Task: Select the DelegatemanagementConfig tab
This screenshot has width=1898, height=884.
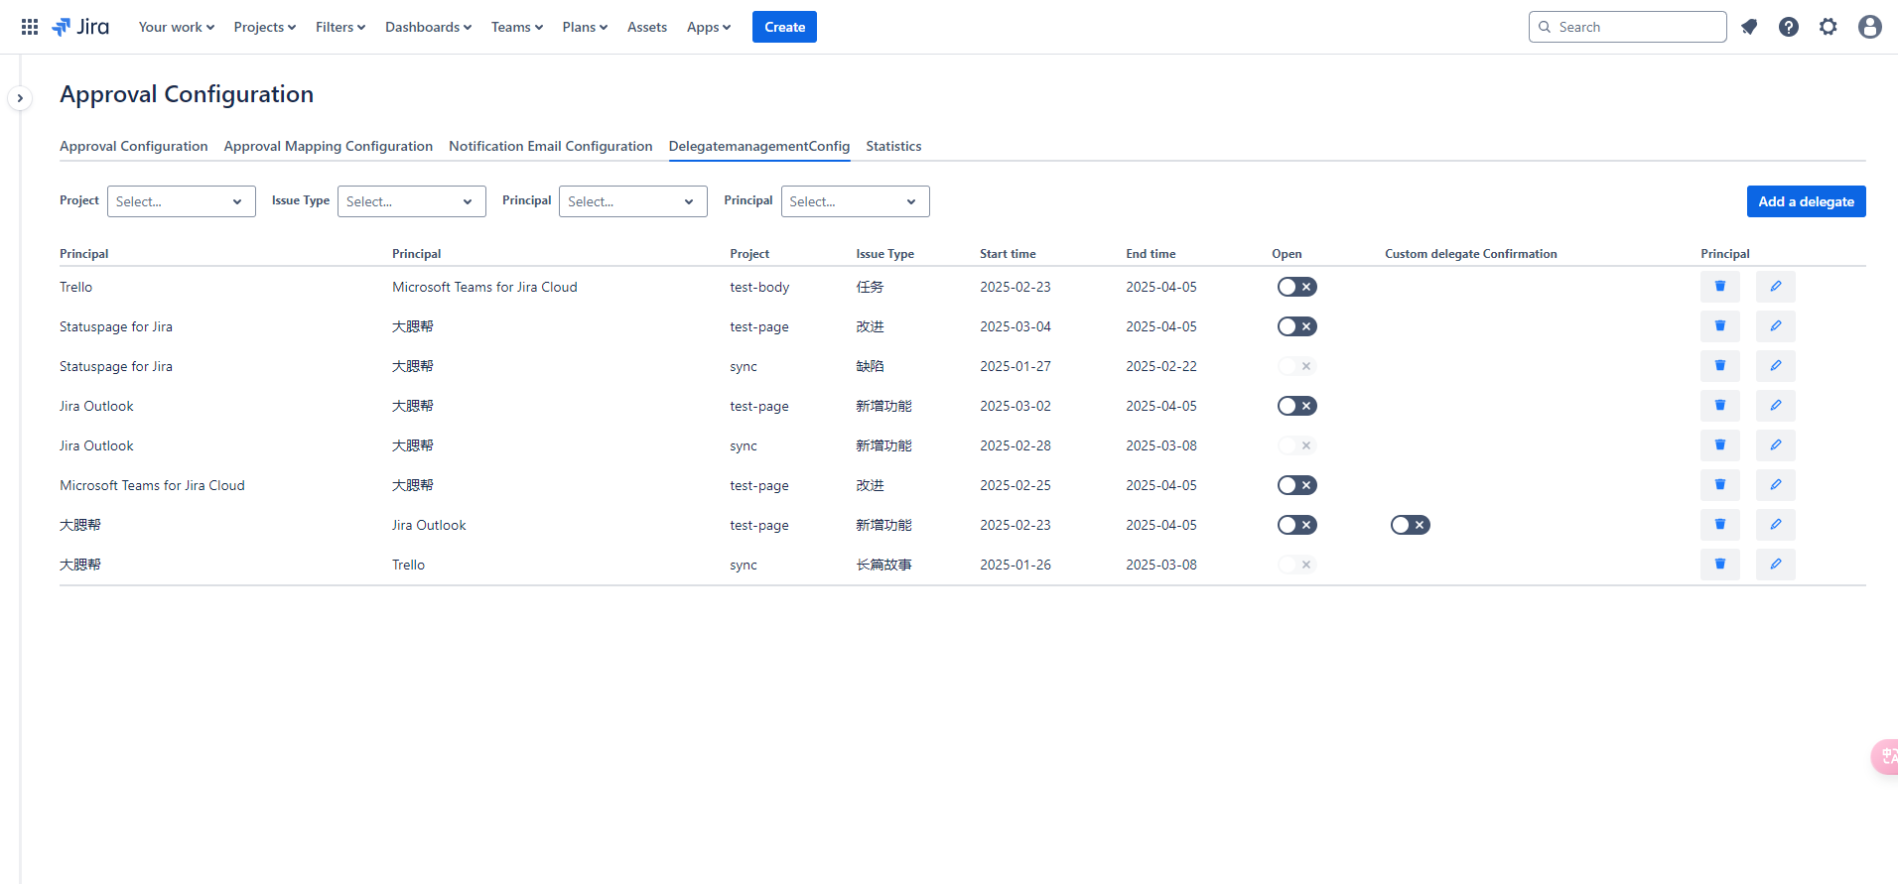Action: pyautogui.click(x=759, y=146)
